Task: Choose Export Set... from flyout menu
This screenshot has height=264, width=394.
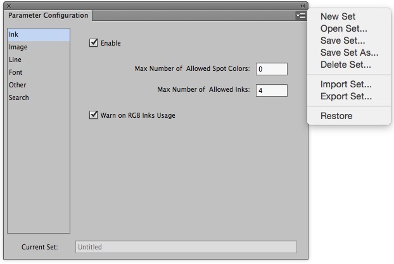Action: [x=346, y=97]
